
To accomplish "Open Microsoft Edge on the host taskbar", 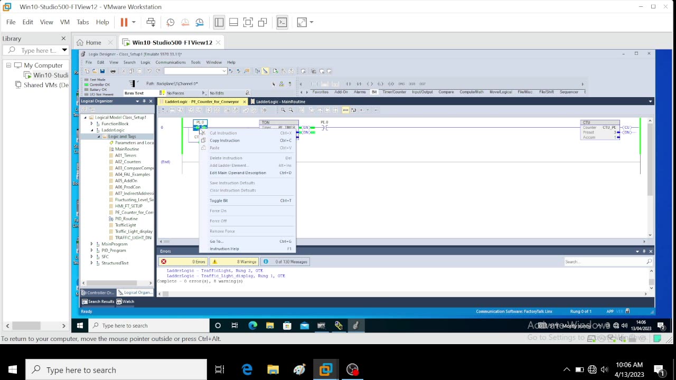I will tap(247, 369).
